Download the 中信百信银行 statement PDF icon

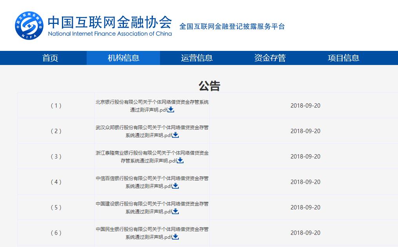click(x=175, y=186)
